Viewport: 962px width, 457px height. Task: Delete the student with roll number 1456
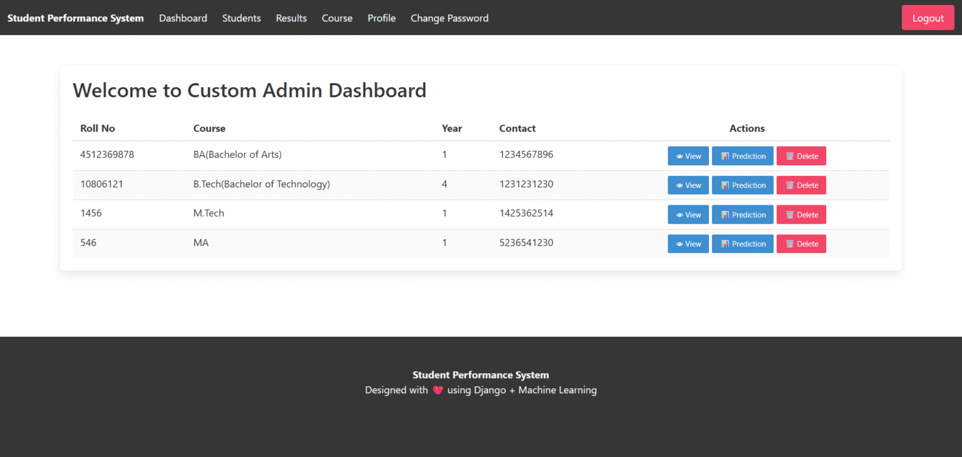coord(801,215)
